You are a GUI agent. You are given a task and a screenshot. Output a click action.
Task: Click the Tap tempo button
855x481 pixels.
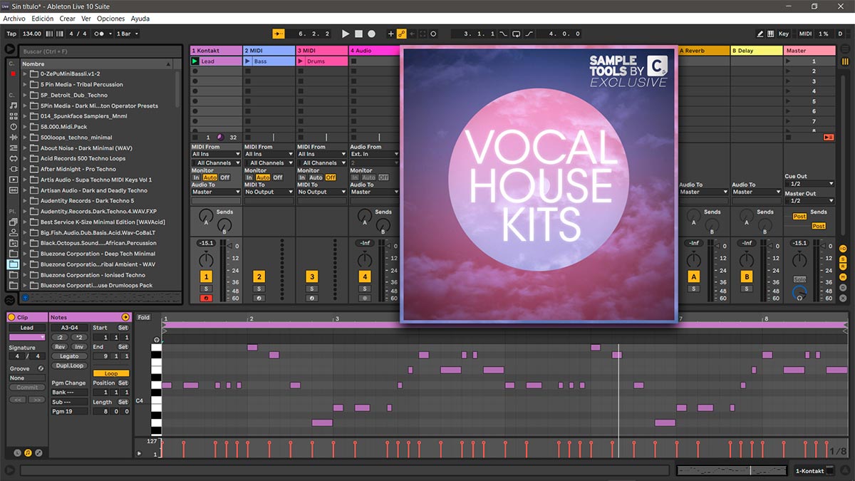pos(11,33)
